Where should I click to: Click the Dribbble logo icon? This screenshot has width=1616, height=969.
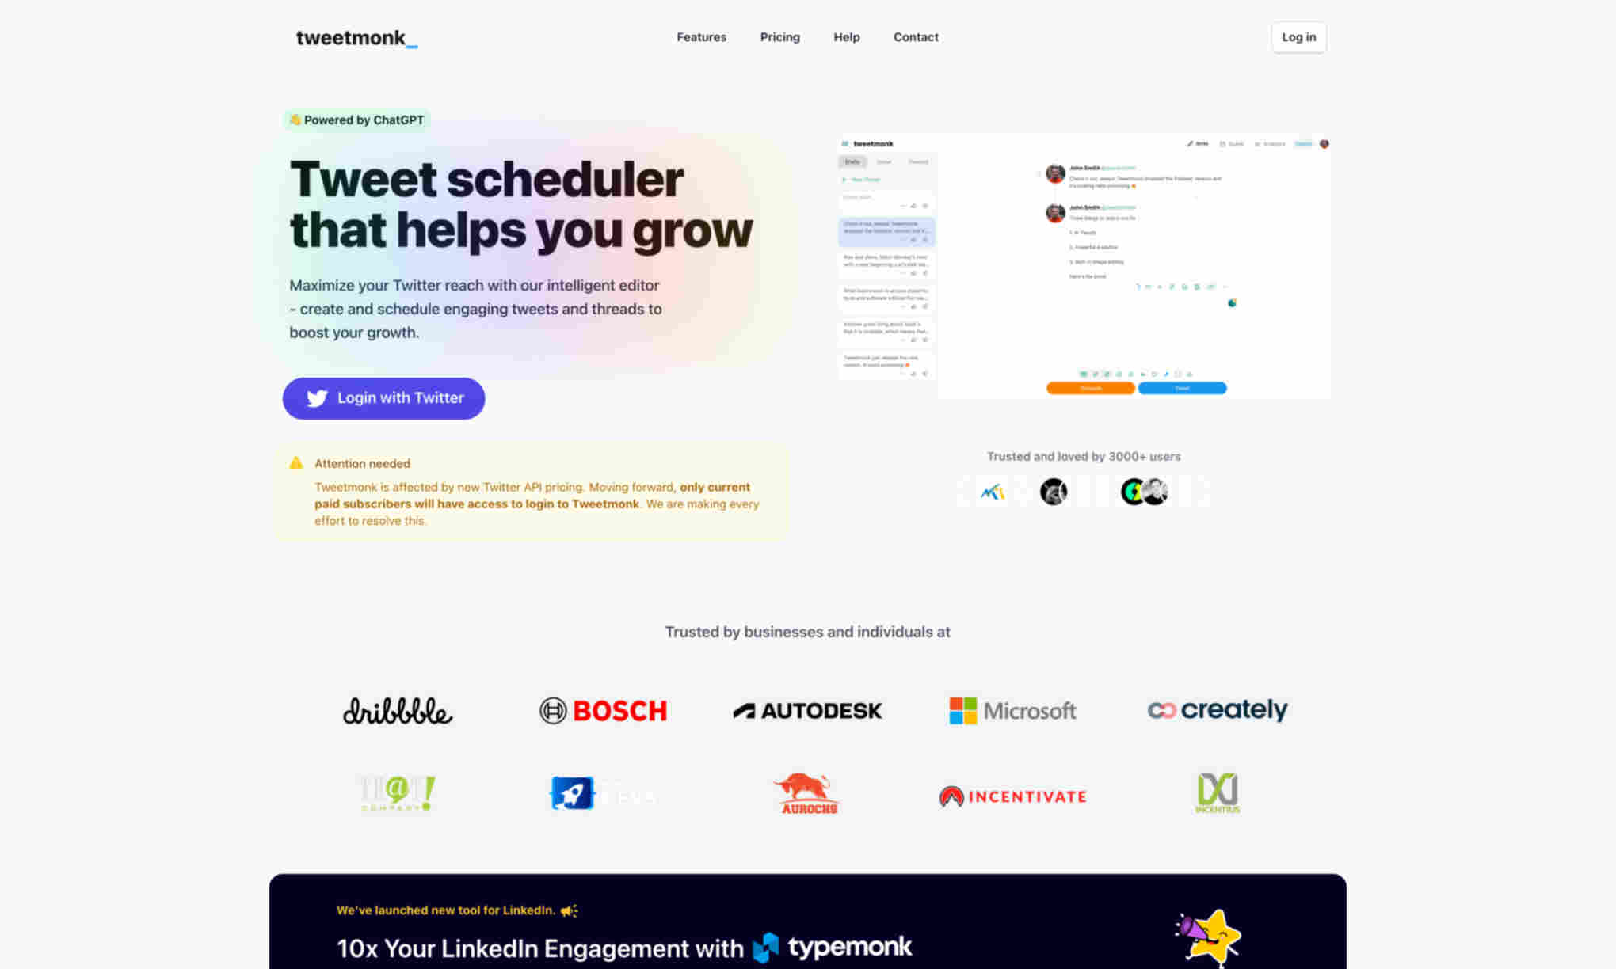[397, 709]
